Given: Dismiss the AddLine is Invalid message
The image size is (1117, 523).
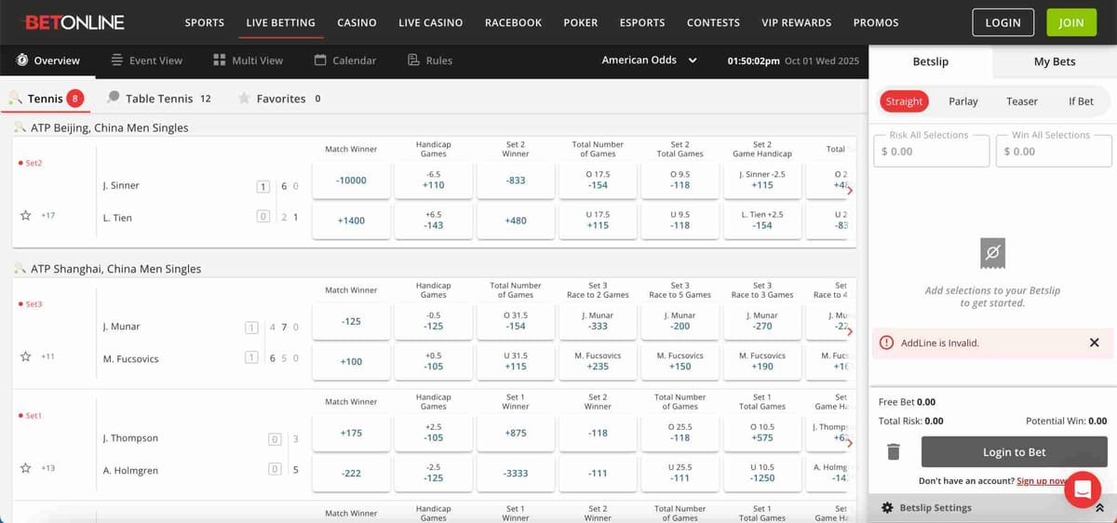Looking at the screenshot, I should click(x=1094, y=343).
